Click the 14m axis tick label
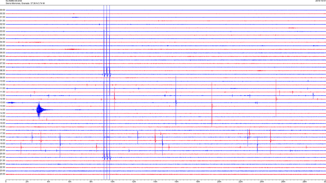Viewport: 326px width, 183px height. pos(155,182)
